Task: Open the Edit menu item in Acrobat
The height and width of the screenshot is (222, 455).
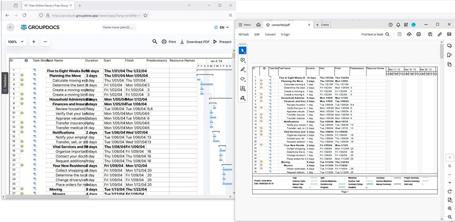Action: tap(257, 34)
